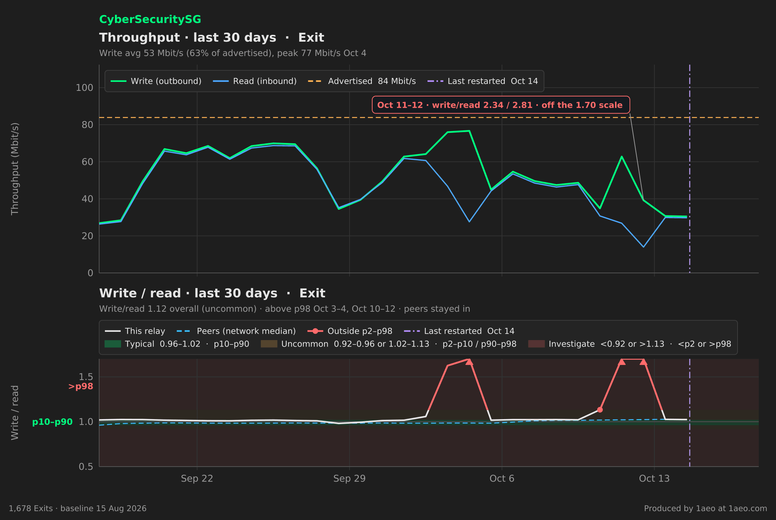The height and width of the screenshot is (520, 776).
Task: Click the red triangle marker at Oct 12
Action: (643, 362)
